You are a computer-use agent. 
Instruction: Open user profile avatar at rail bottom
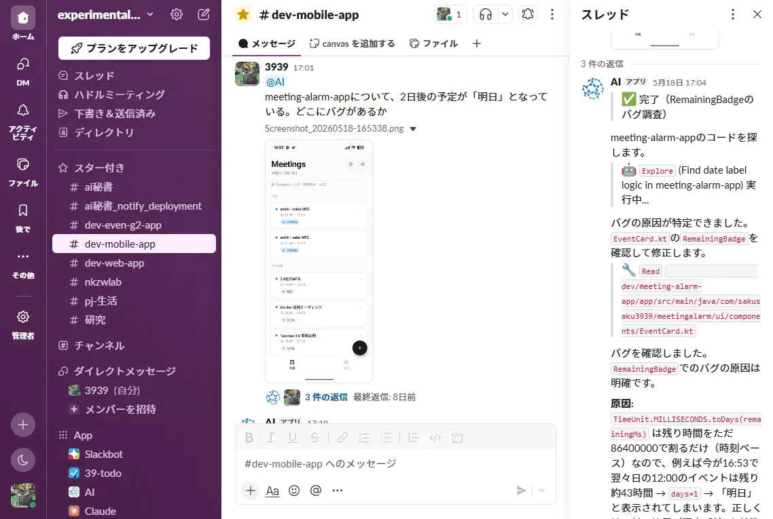22,495
